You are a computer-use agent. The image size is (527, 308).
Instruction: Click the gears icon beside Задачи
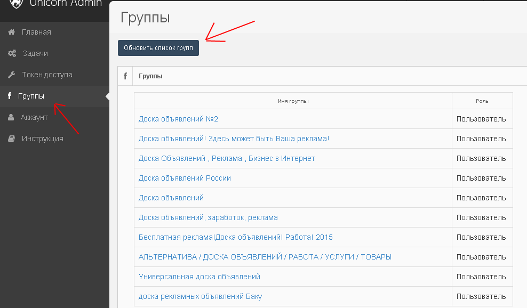point(12,53)
